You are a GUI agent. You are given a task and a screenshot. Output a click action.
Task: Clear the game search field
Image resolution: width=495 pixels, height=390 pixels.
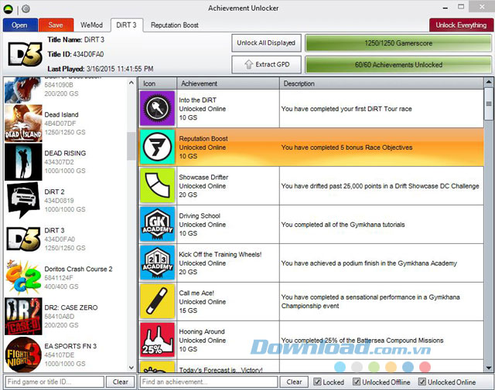pyautogui.click(x=121, y=382)
